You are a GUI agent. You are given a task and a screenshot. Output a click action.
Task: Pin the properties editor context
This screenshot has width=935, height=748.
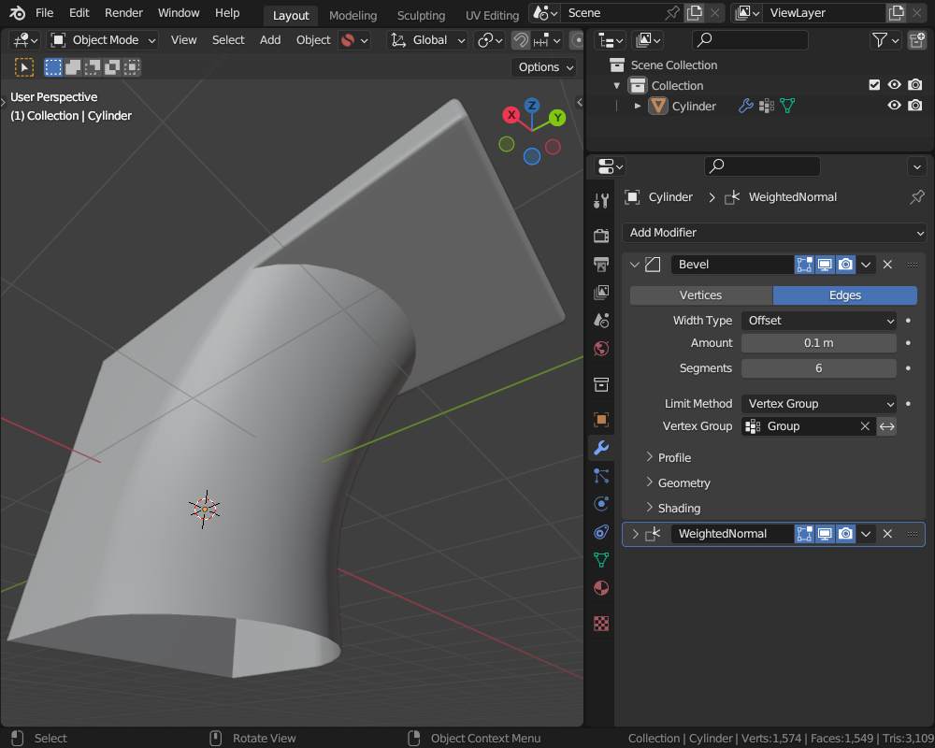916,197
